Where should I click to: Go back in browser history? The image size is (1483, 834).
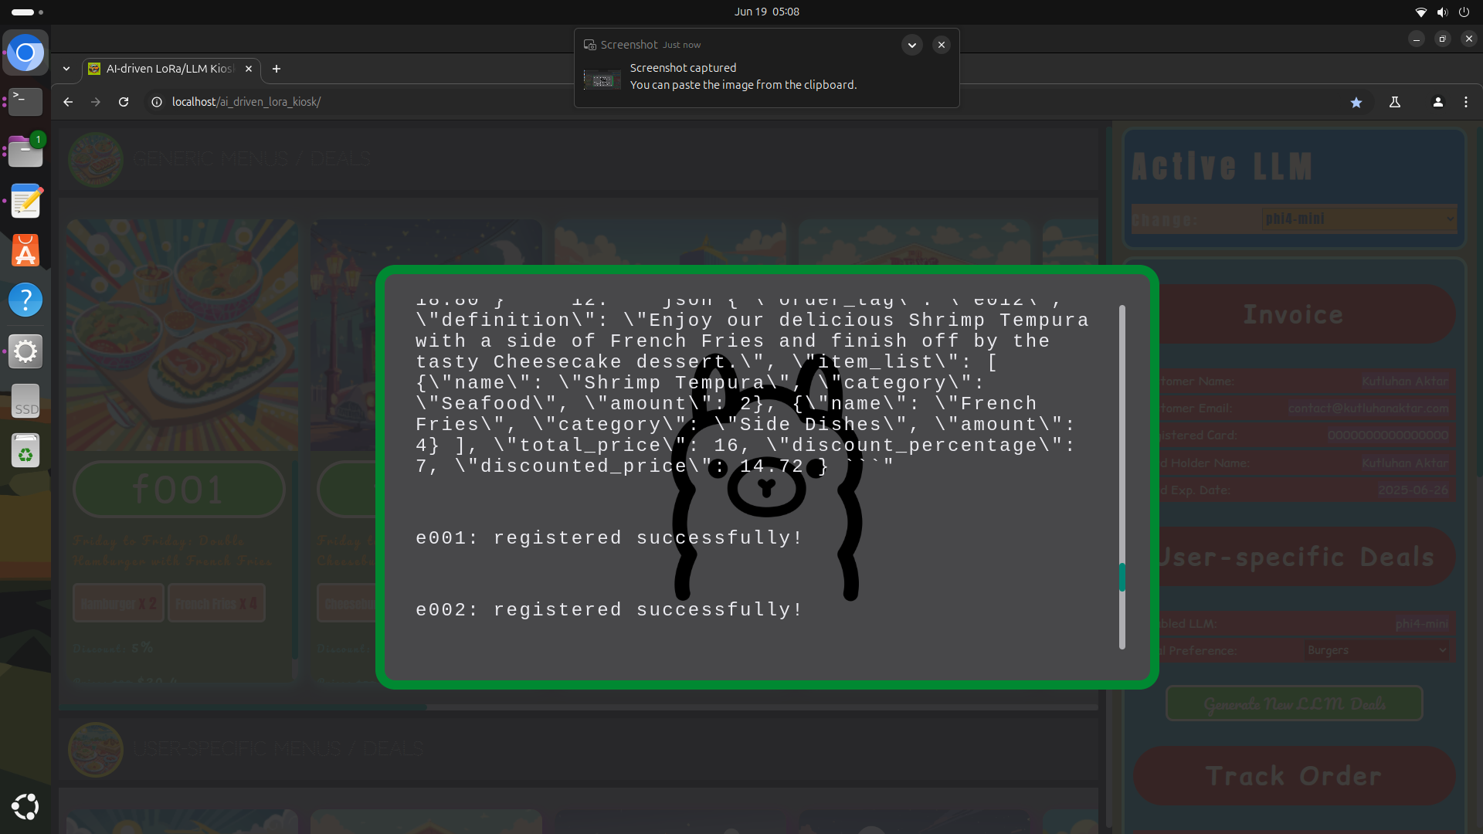(68, 102)
